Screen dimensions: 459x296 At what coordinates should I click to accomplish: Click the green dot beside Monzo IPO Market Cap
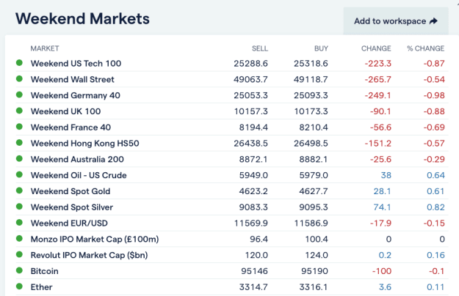19,239
